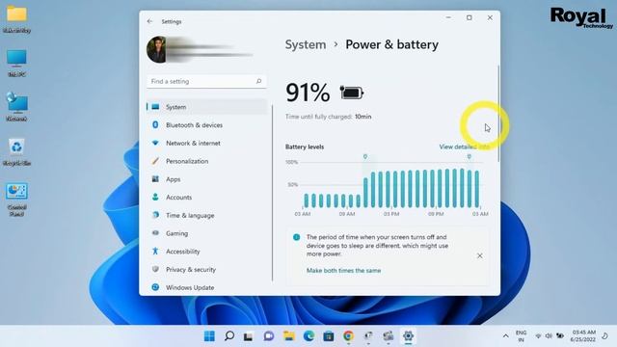
Task: Launch Microsoft Edge from the taskbar
Action: [x=308, y=336]
